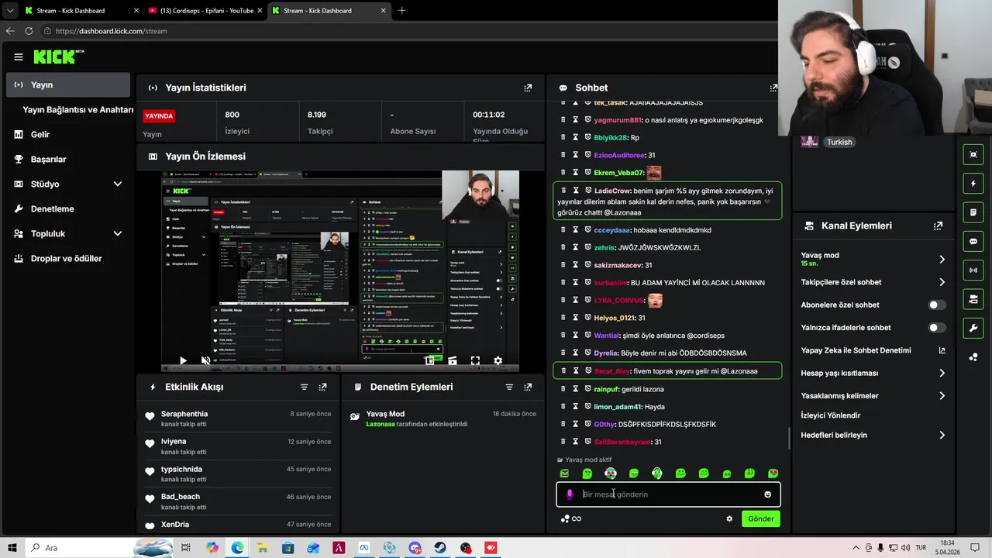Click LadieCrow's username in chat
Viewport: 992px width, 558px height.
click(612, 191)
